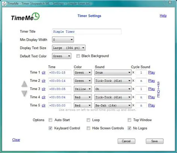Click the Time 2 cycle sound count field

click(x=141, y=81)
